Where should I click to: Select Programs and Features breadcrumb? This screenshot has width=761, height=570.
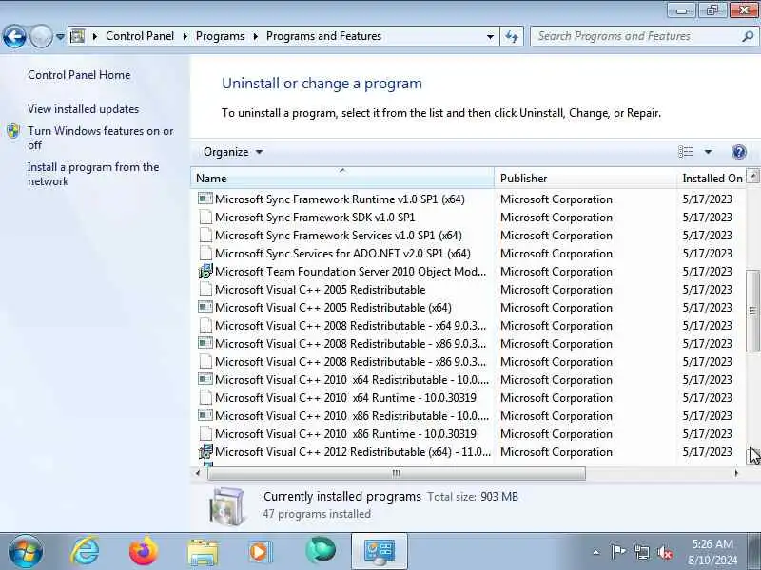click(323, 36)
